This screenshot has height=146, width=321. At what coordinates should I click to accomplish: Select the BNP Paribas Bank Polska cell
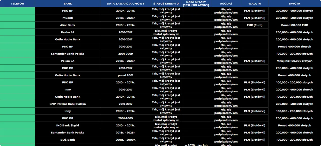pyautogui.click(x=68, y=104)
